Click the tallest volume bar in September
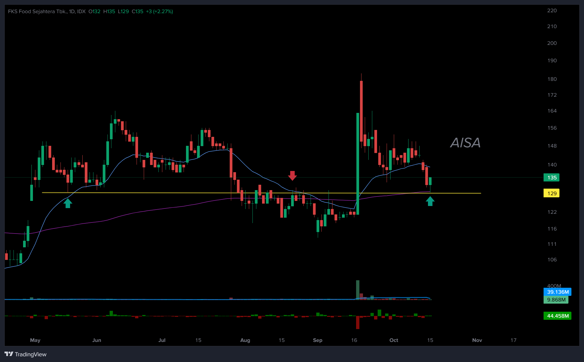The width and height of the screenshot is (584, 362). 358,290
